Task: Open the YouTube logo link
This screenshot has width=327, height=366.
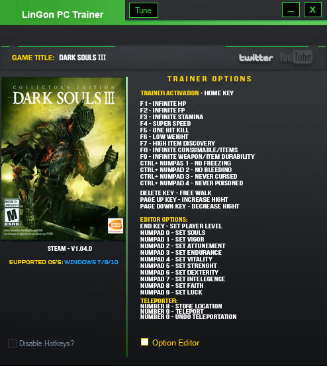Action: (296, 57)
